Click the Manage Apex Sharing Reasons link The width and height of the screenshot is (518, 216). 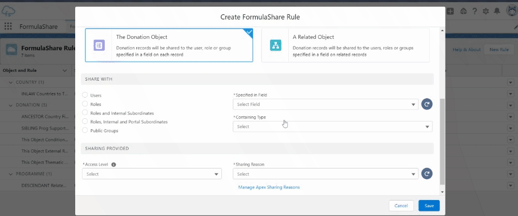[x=269, y=187]
